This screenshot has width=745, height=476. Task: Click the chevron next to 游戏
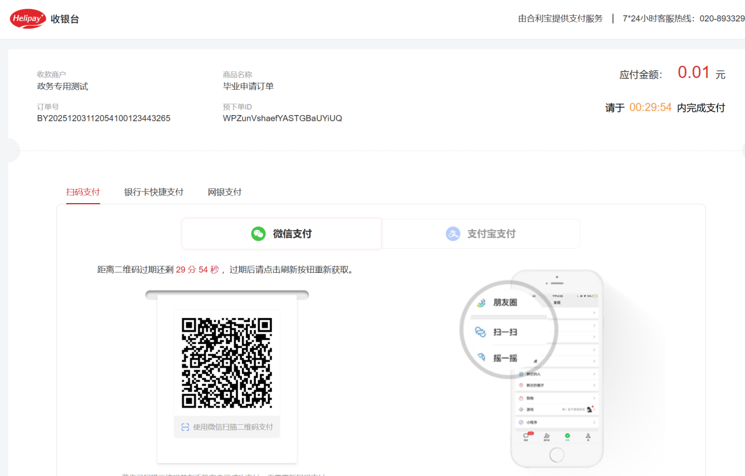click(594, 409)
